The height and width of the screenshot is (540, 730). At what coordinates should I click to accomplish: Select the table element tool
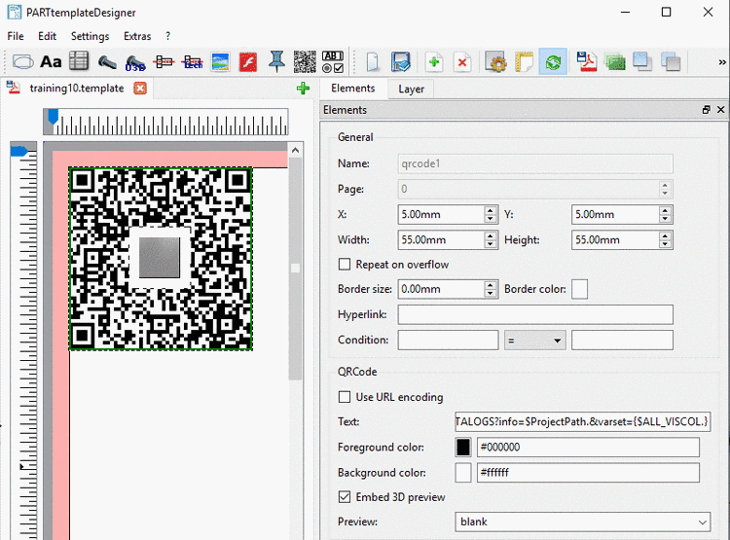click(79, 62)
